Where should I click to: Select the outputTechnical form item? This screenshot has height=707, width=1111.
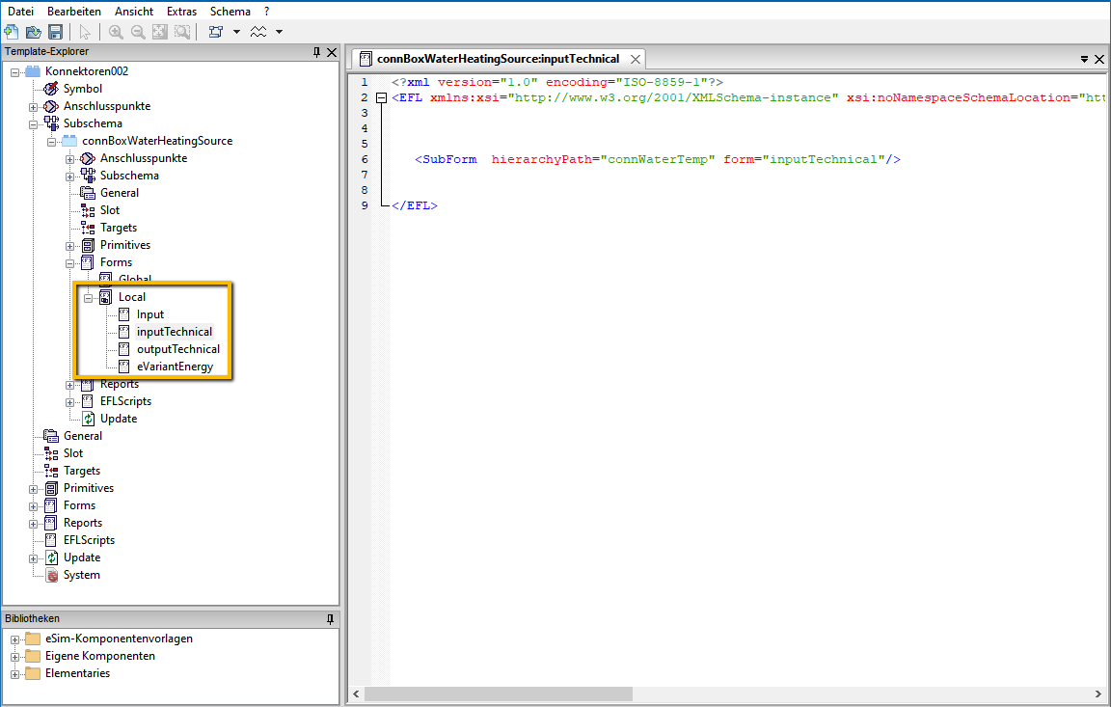click(x=177, y=349)
